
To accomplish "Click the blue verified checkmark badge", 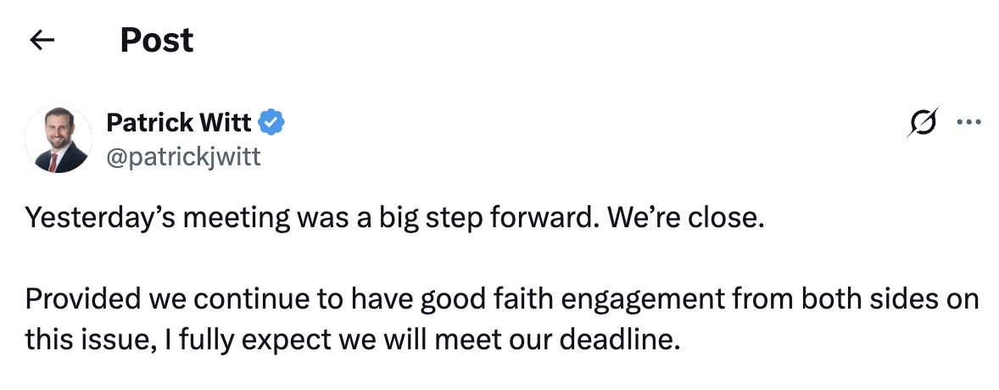I will coord(271,123).
